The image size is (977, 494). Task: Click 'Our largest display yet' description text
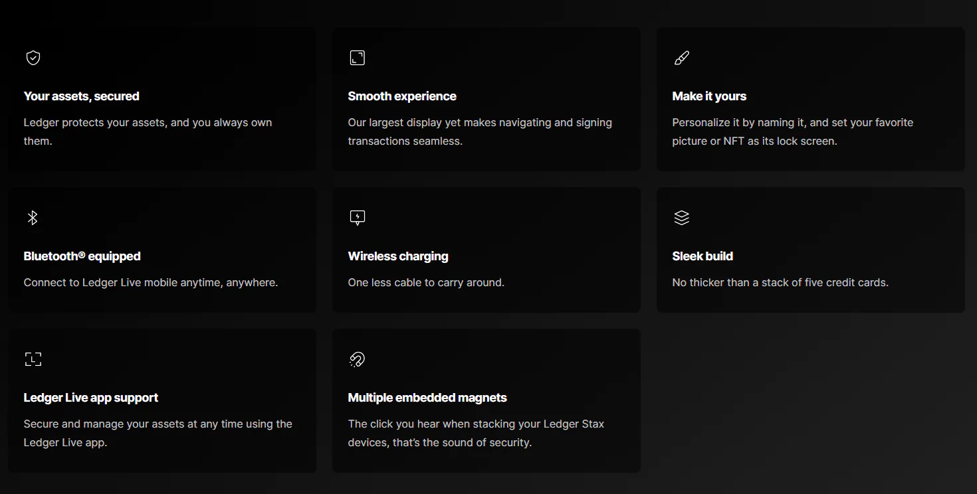480,131
